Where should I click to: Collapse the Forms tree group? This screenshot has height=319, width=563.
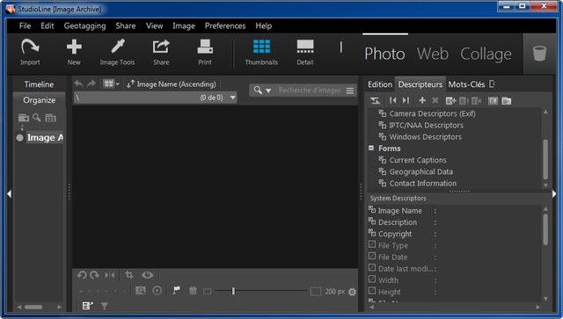pyautogui.click(x=371, y=148)
